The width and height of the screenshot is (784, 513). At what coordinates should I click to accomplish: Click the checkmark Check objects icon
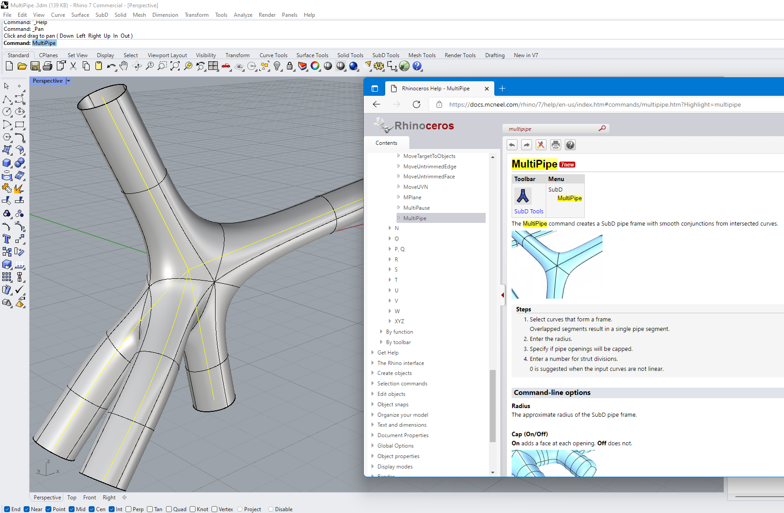[x=20, y=290]
